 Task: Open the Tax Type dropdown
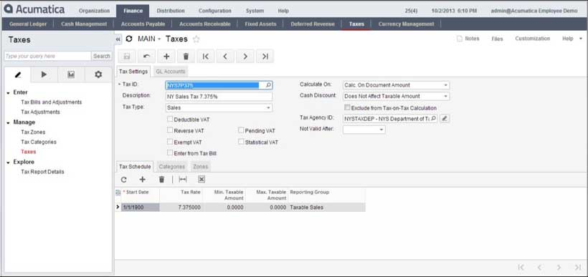click(x=268, y=108)
